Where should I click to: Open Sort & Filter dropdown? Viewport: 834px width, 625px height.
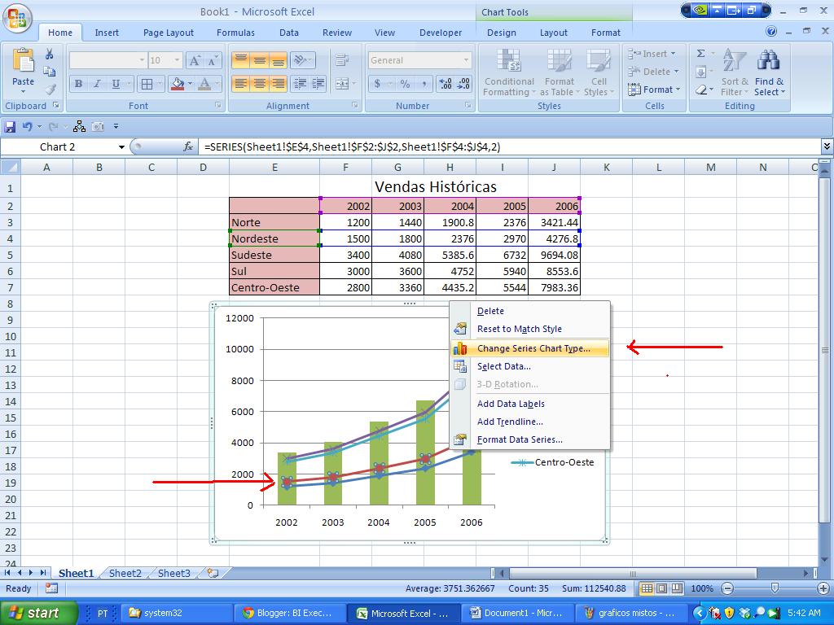pyautogui.click(x=735, y=72)
